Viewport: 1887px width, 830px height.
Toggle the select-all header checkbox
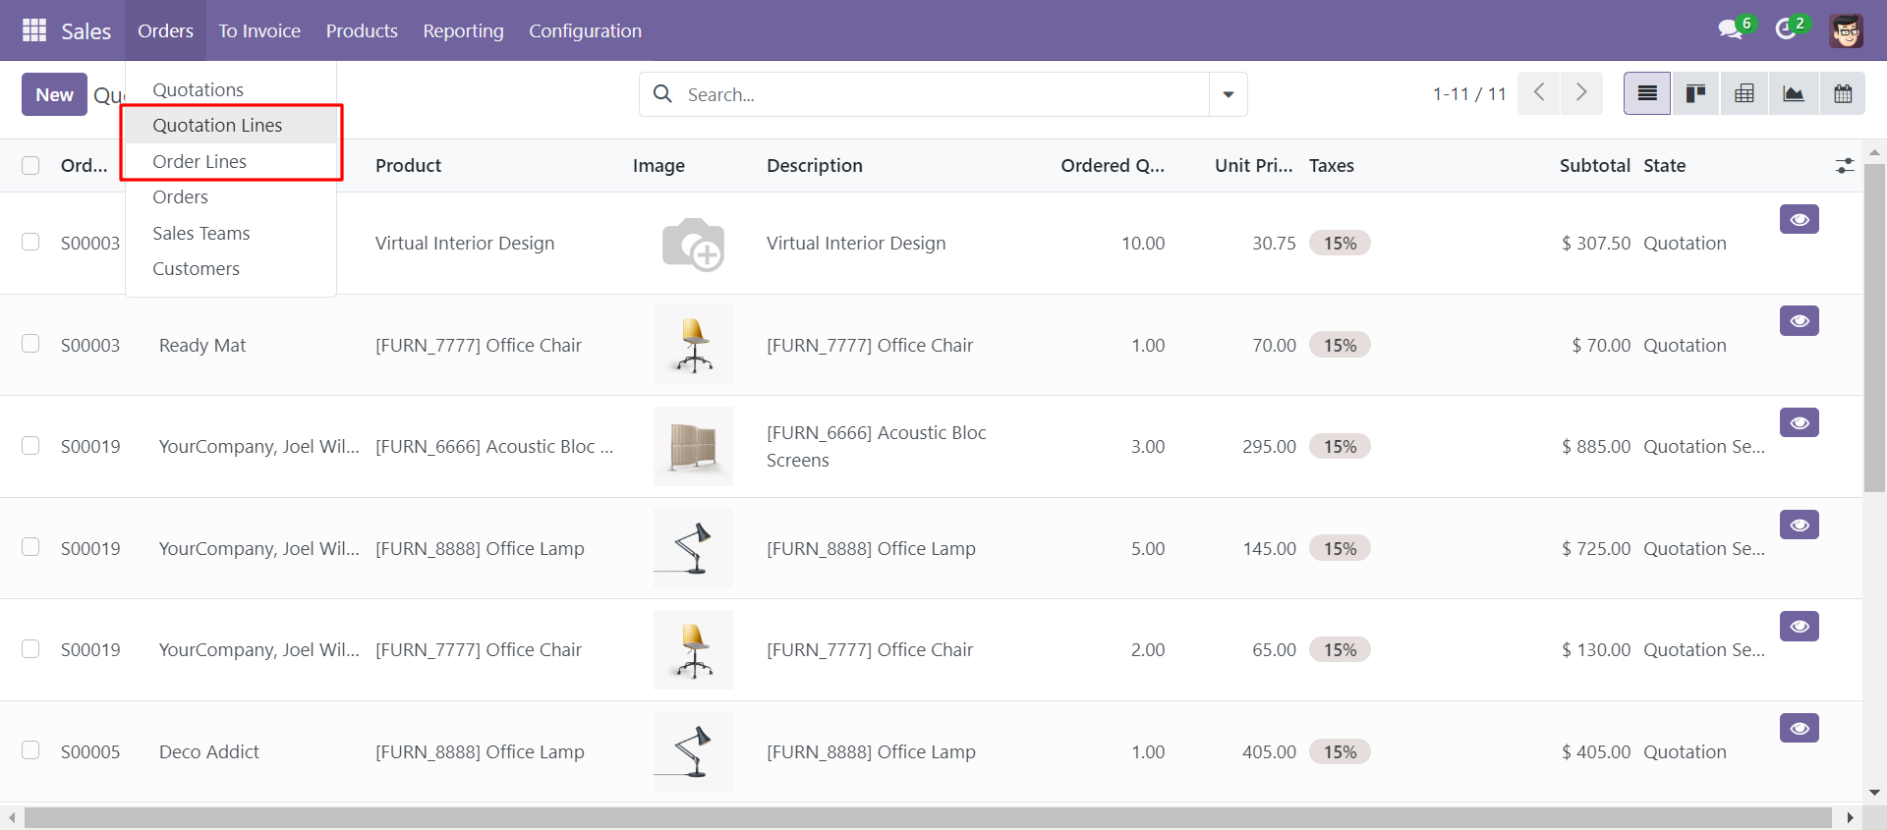point(30,165)
